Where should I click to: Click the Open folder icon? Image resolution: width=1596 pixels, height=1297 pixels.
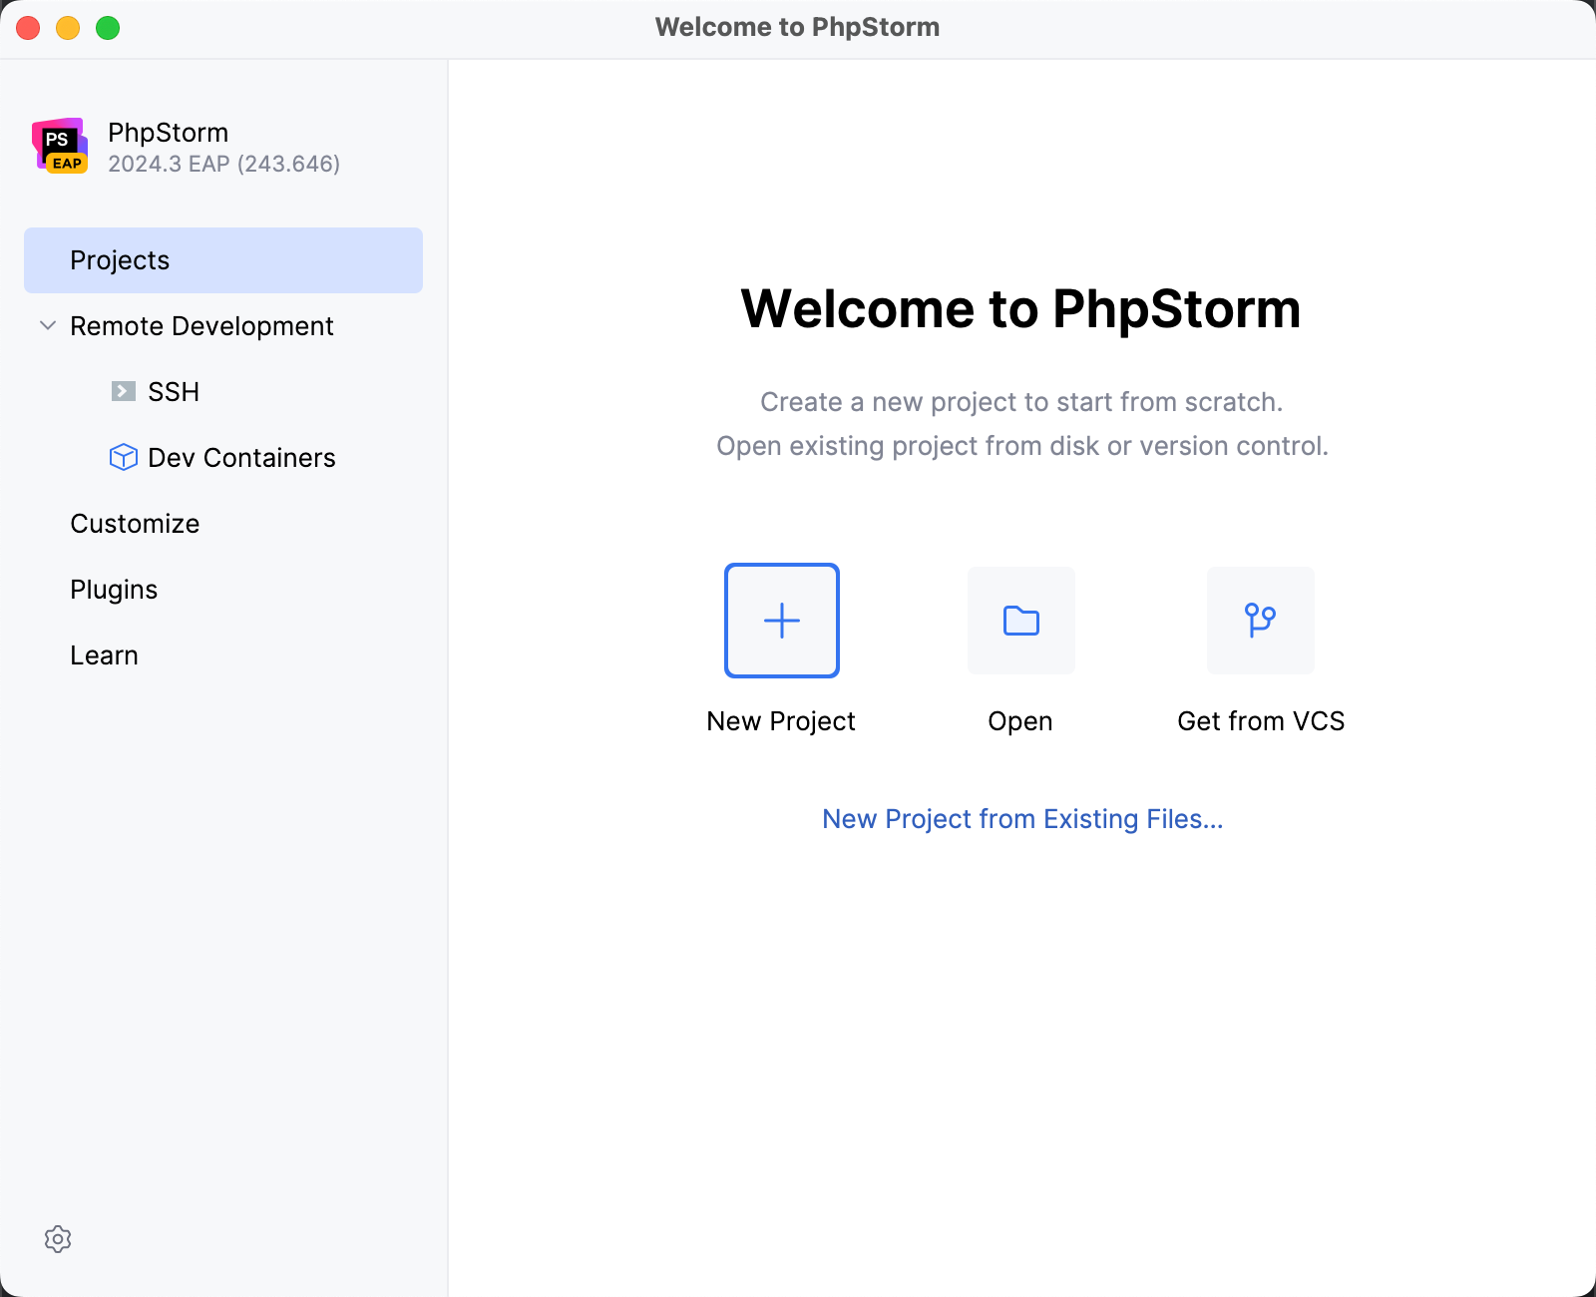click(x=1021, y=621)
